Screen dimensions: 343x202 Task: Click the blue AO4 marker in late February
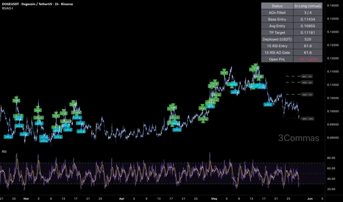coord(8,137)
